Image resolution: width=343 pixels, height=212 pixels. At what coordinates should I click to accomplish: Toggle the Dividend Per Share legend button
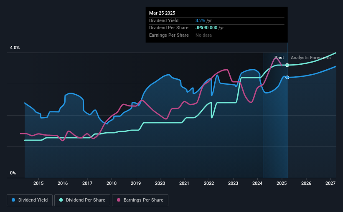click(82, 200)
